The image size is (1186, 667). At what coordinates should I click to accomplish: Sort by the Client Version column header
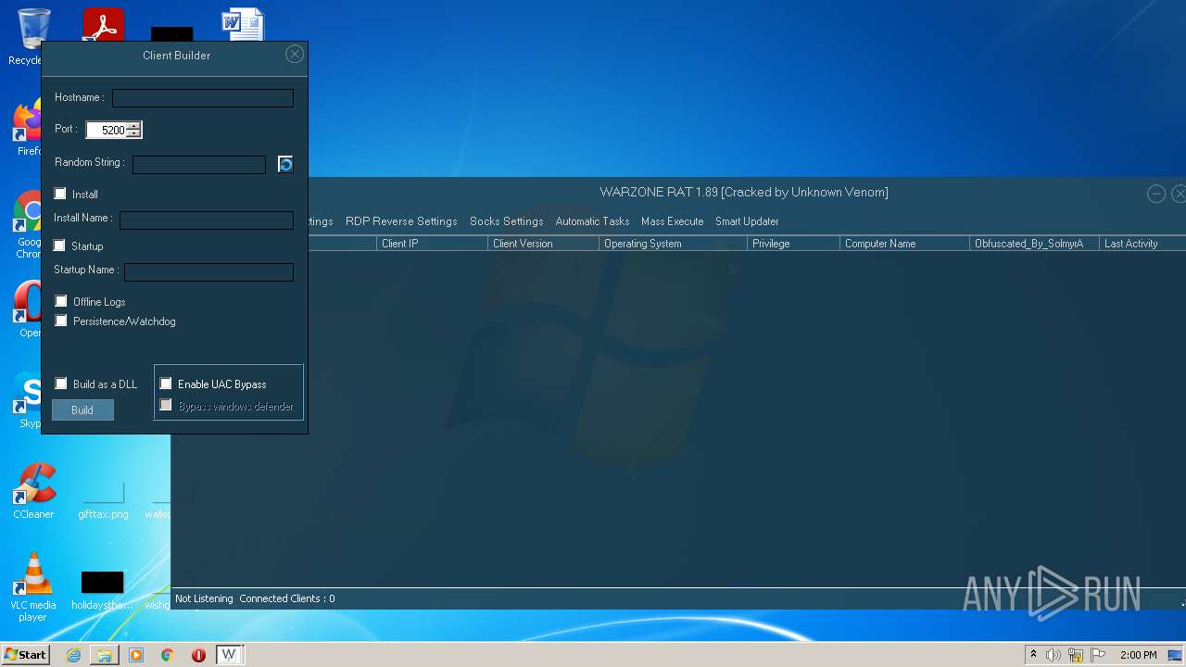click(x=544, y=244)
